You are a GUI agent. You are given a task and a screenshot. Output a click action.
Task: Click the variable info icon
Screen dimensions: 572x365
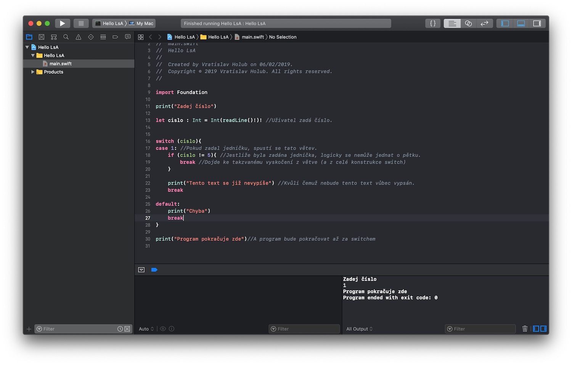pos(172,329)
